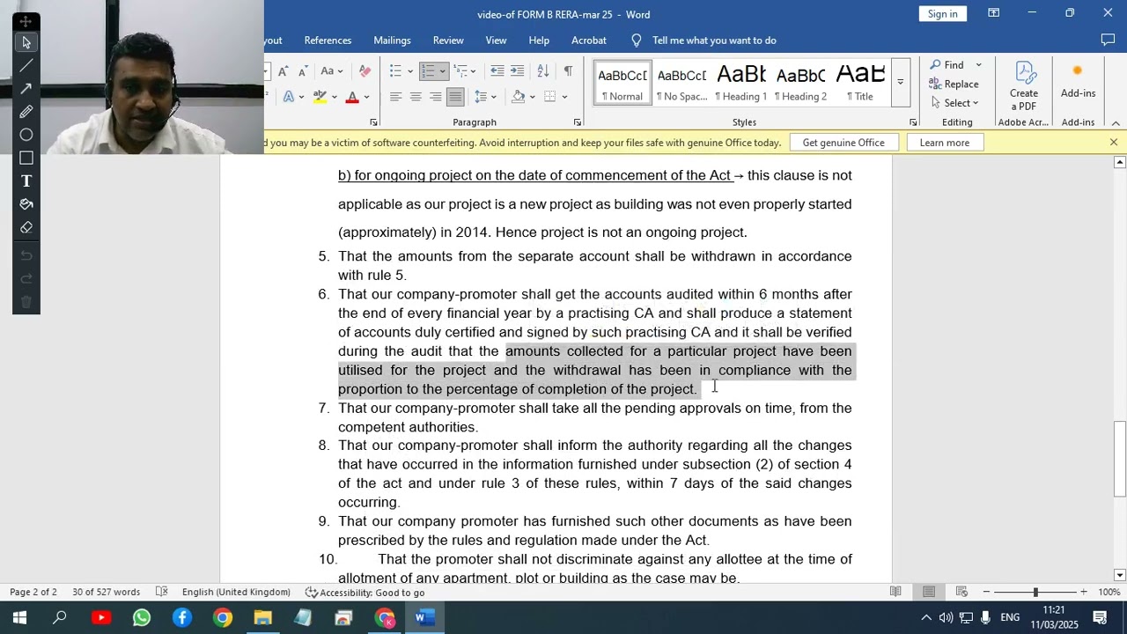This screenshot has width=1127, height=634.
Task: Toggle Justify paragraph alignment
Action: tap(455, 97)
